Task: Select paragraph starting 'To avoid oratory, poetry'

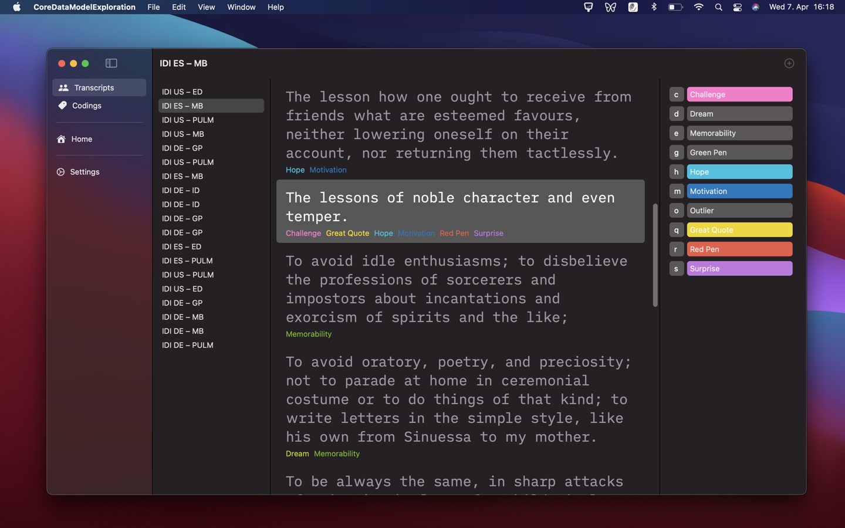Action: (x=461, y=405)
